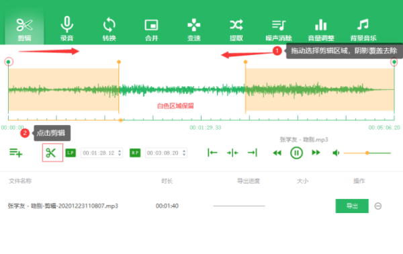Click the 操作 column header
This screenshot has width=403, height=254.
[x=359, y=181]
